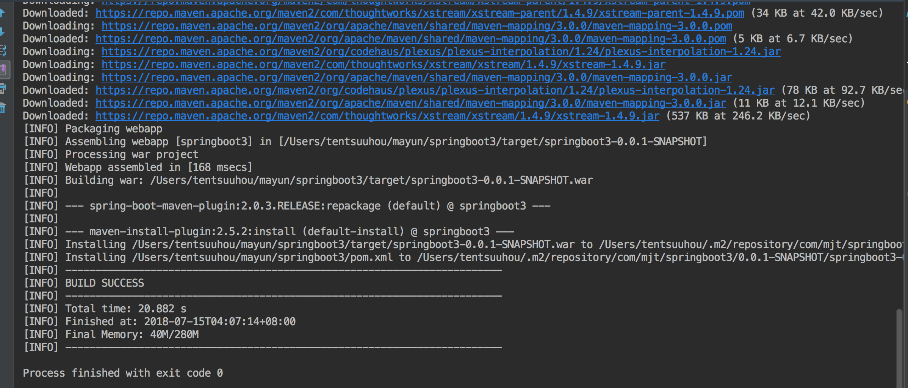The image size is (908, 388).
Task: Click the 'Final Memory: 40M/280M' line
Action: pyautogui.click(x=132, y=335)
